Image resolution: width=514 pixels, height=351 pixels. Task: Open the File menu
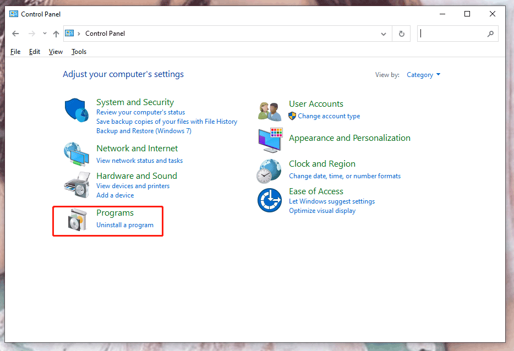[x=15, y=52]
